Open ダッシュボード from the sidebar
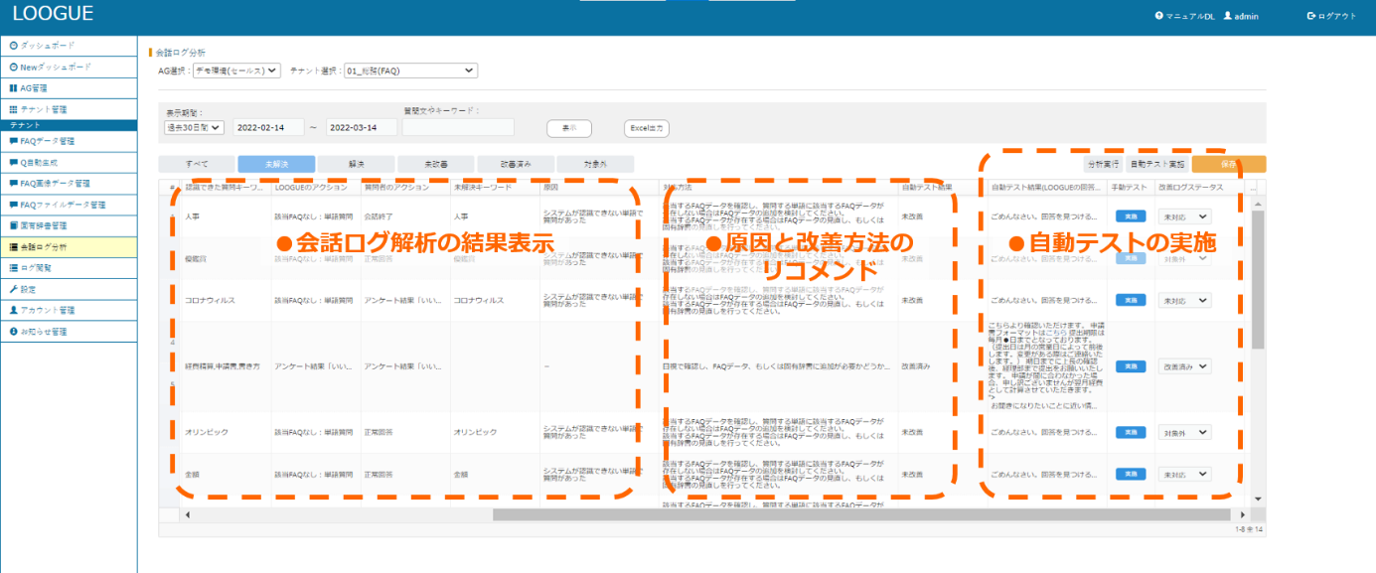1376x573 pixels. (x=48, y=46)
